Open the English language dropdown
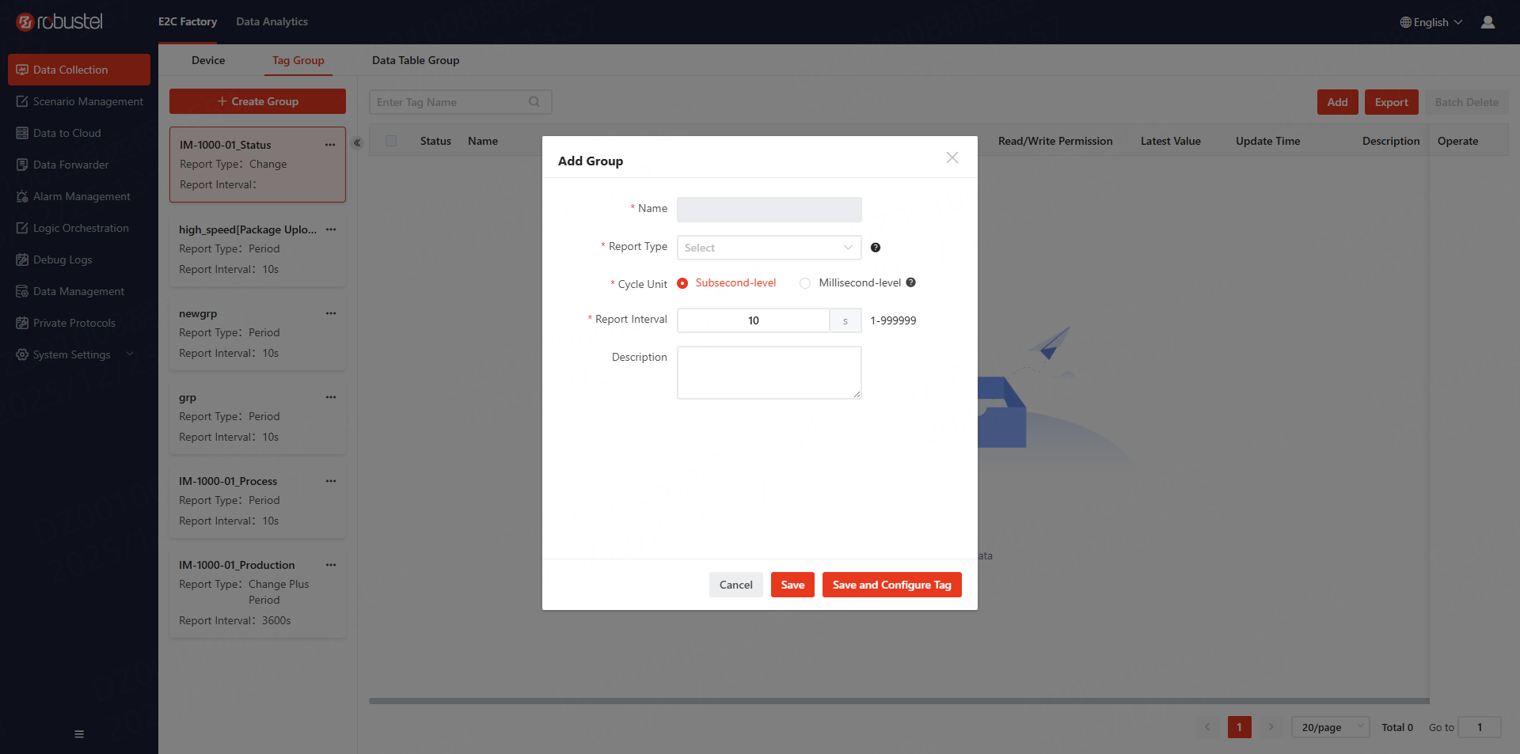Screen dimensions: 1520x754 (x=1431, y=22)
